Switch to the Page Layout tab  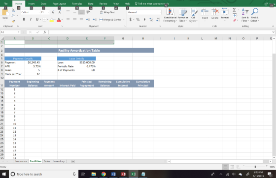59,3
